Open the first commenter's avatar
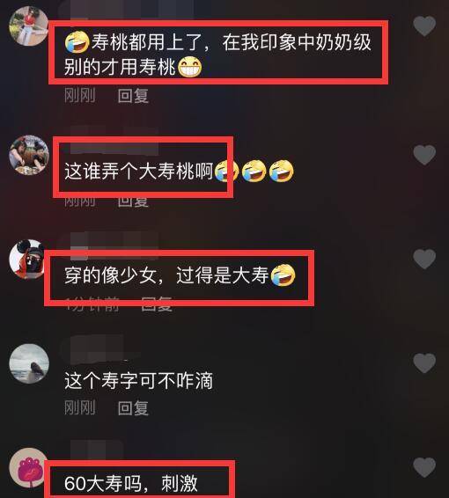The height and width of the screenshot is (498, 449). 29,26
